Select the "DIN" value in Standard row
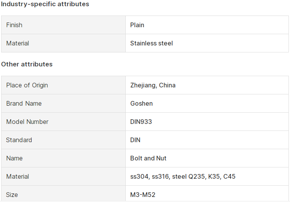This screenshot has height=202, width=290. click(135, 140)
